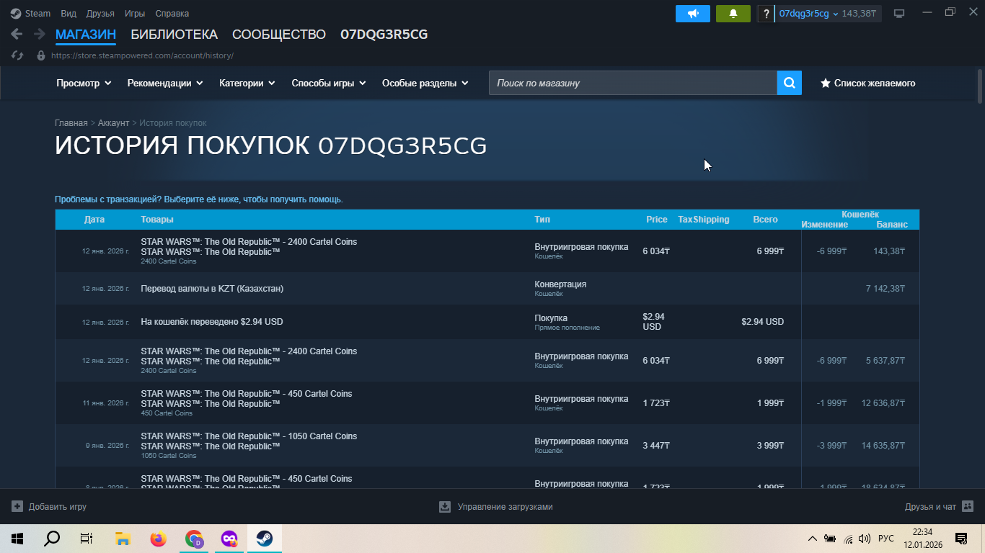Switch to the БИБЛИОТЕКА tab
Viewport: 985px width, 553px height.
174,34
